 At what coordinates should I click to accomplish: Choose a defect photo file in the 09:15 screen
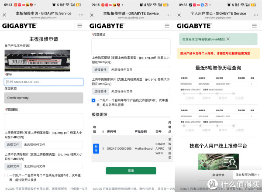[x=100, y=91]
